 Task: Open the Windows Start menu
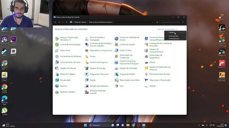pos(86,125)
